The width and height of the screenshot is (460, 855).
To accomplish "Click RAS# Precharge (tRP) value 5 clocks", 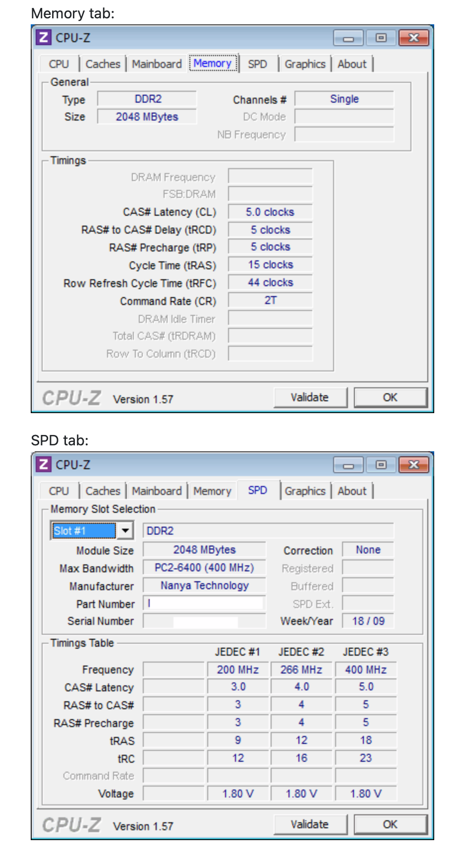I will click(x=270, y=247).
